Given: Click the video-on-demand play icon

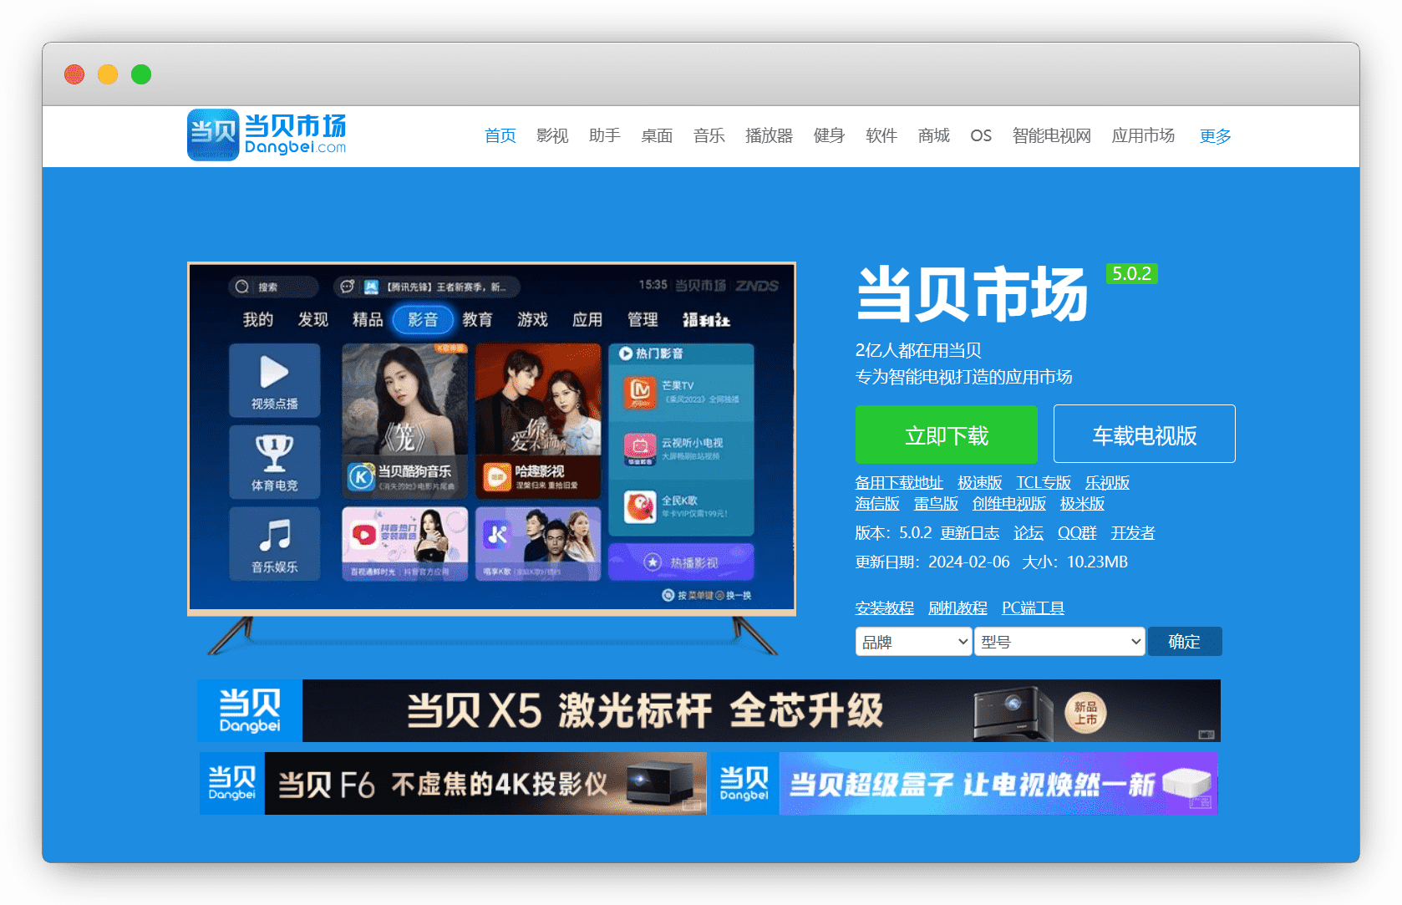Looking at the screenshot, I should pos(274,373).
